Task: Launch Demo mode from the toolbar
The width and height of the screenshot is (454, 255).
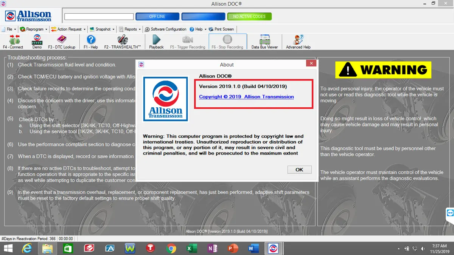Action: click(37, 42)
